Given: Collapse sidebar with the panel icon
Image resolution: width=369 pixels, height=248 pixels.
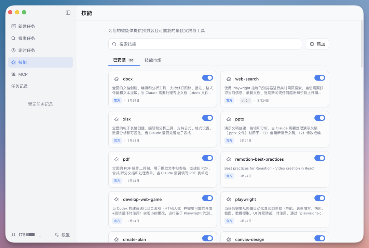Looking at the screenshot, I should [68, 12].
